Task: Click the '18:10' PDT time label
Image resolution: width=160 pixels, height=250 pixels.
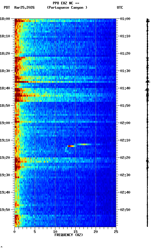Action: [5, 36]
